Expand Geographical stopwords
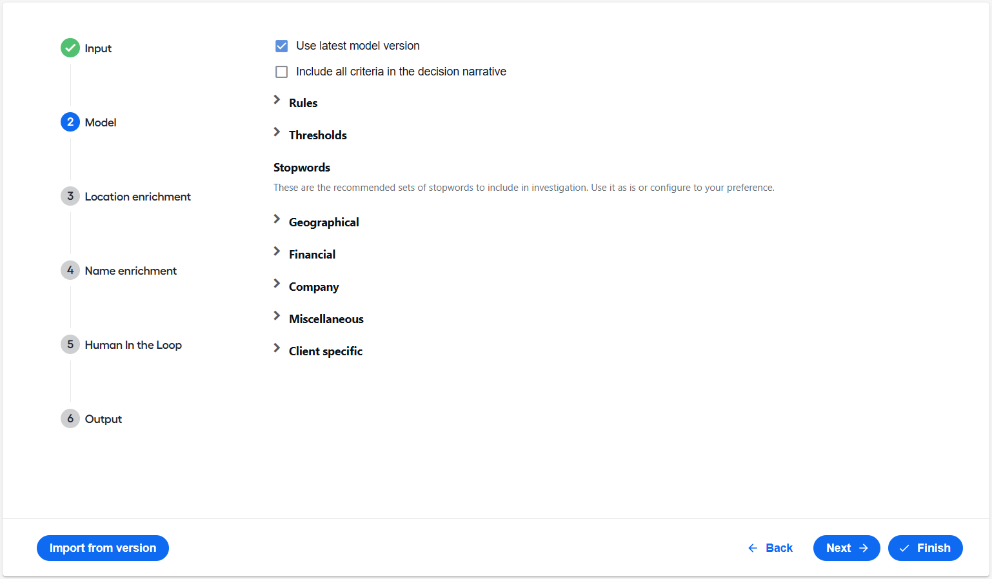The width and height of the screenshot is (992, 579). tap(277, 219)
